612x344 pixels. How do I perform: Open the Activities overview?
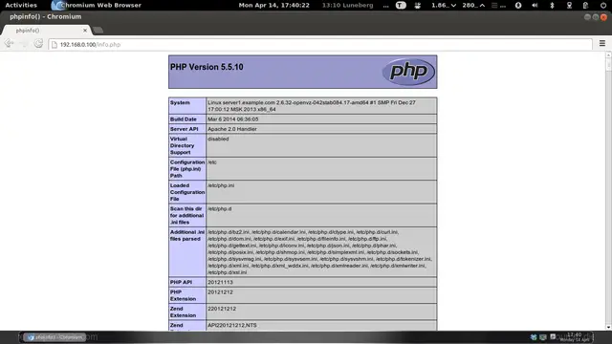pyautogui.click(x=21, y=5)
